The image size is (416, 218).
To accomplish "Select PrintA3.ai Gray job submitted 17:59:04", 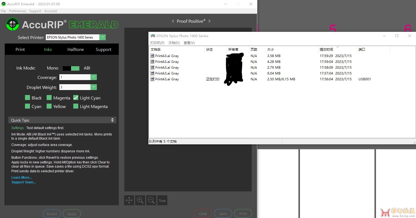I will (x=167, y=61).
